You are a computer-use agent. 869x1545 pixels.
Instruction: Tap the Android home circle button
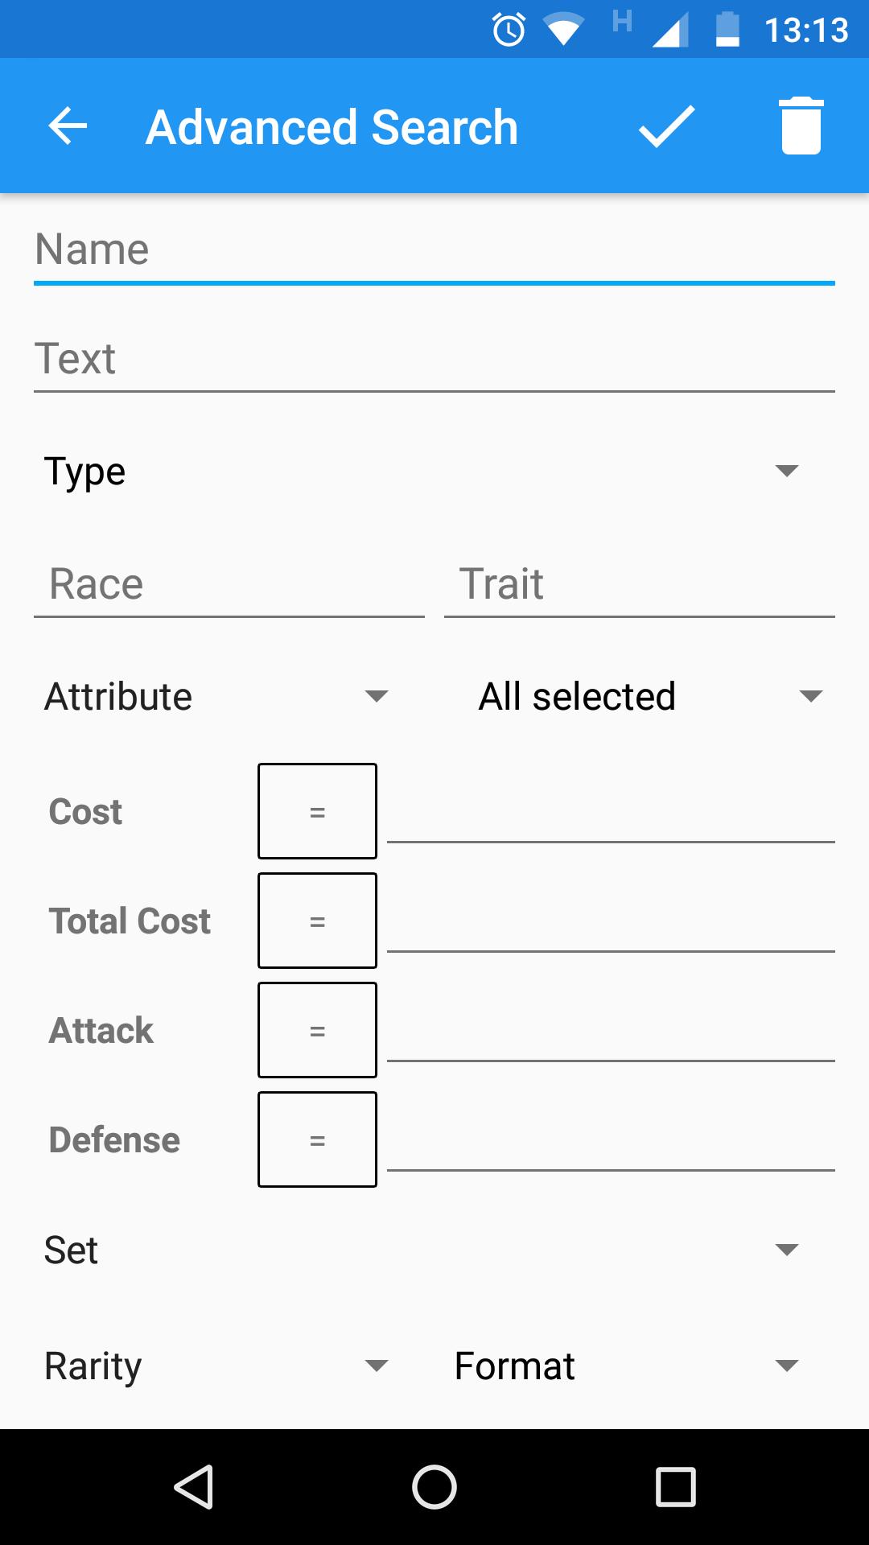434,1486
